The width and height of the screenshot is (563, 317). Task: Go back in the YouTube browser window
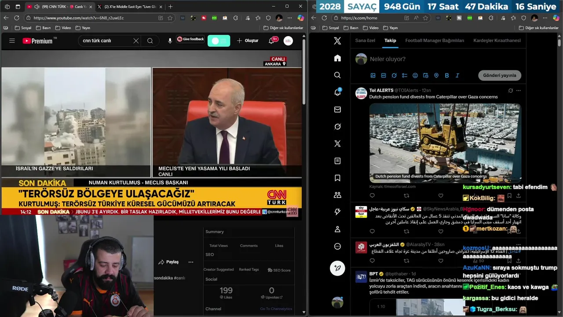click(6, 18)
